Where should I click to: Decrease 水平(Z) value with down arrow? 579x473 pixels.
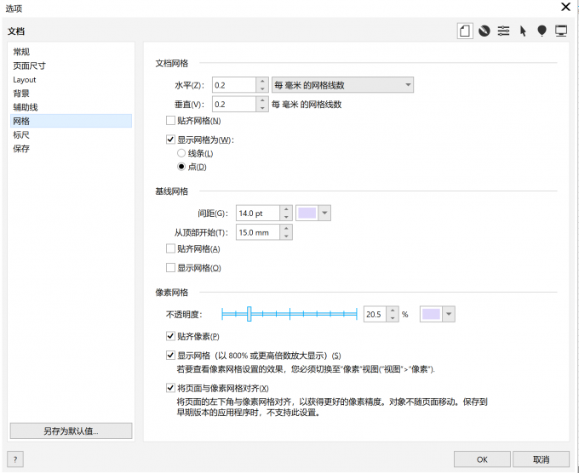tap(262, 89)
